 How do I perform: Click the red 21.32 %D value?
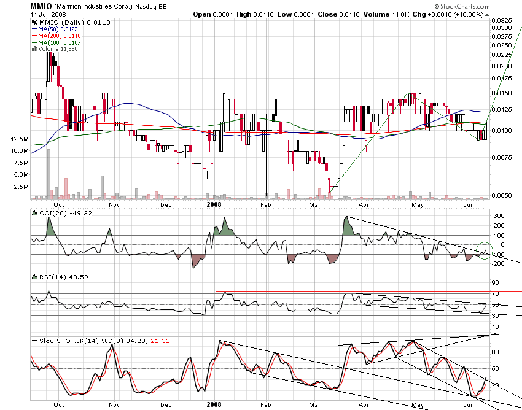click(160, 341)
